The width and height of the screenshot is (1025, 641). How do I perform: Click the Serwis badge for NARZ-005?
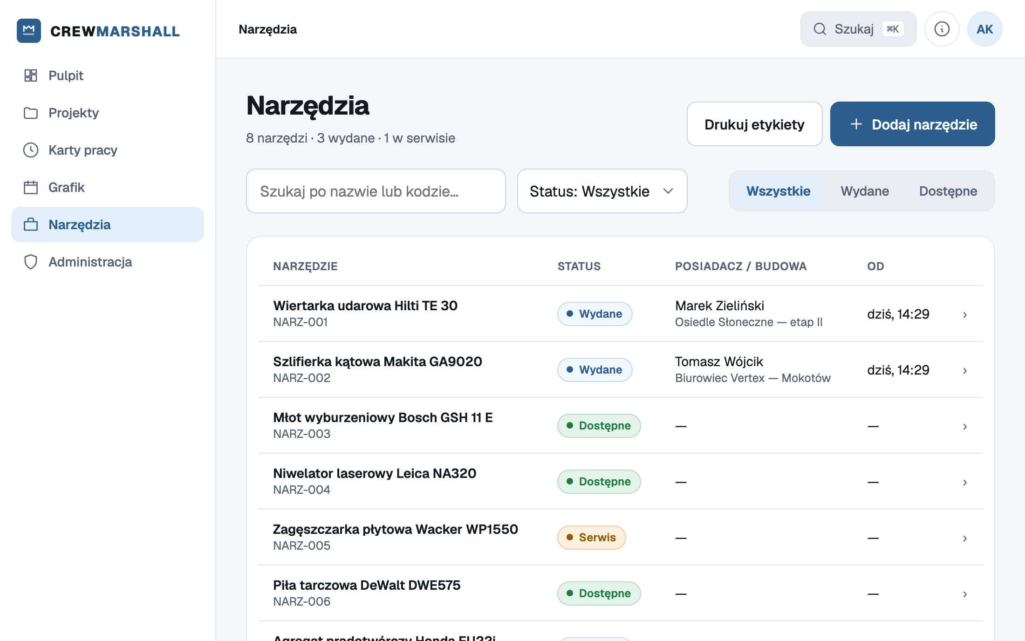591,538
